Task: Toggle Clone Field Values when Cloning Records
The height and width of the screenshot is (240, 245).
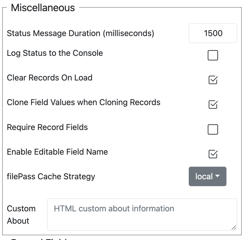Action: [x=213, y=105]
